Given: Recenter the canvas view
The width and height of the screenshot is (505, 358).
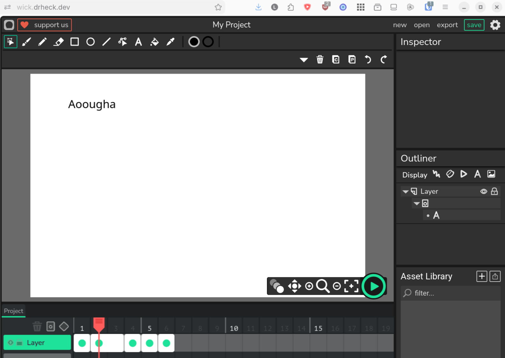Looking at the screenshot, I should [x=351, y=286].
